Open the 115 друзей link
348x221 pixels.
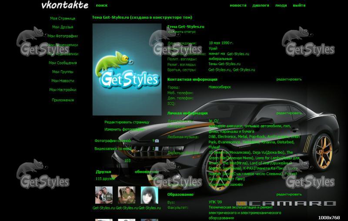105,179
